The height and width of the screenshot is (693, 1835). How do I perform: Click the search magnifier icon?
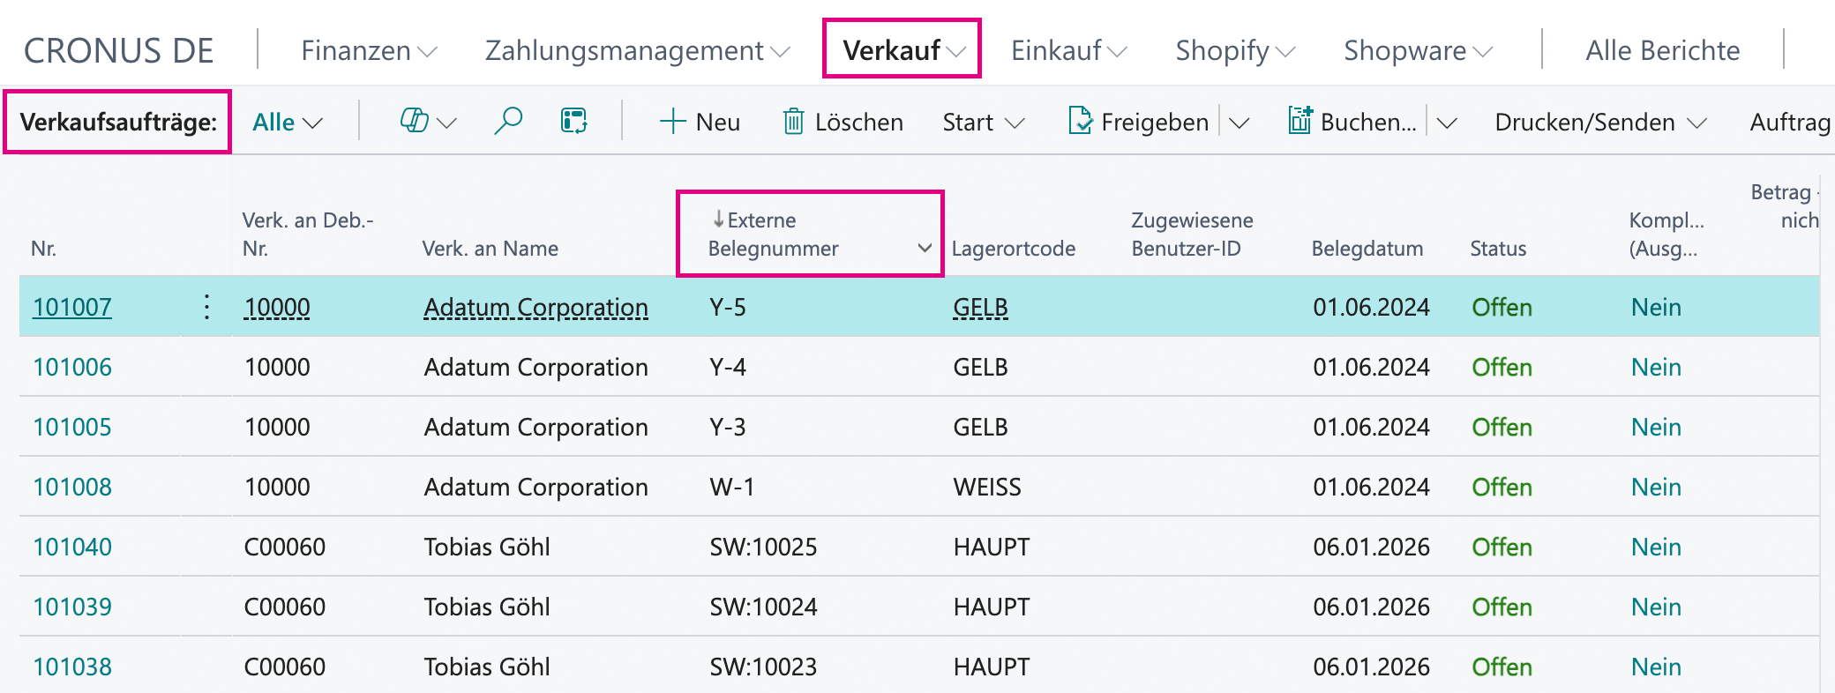508,121
